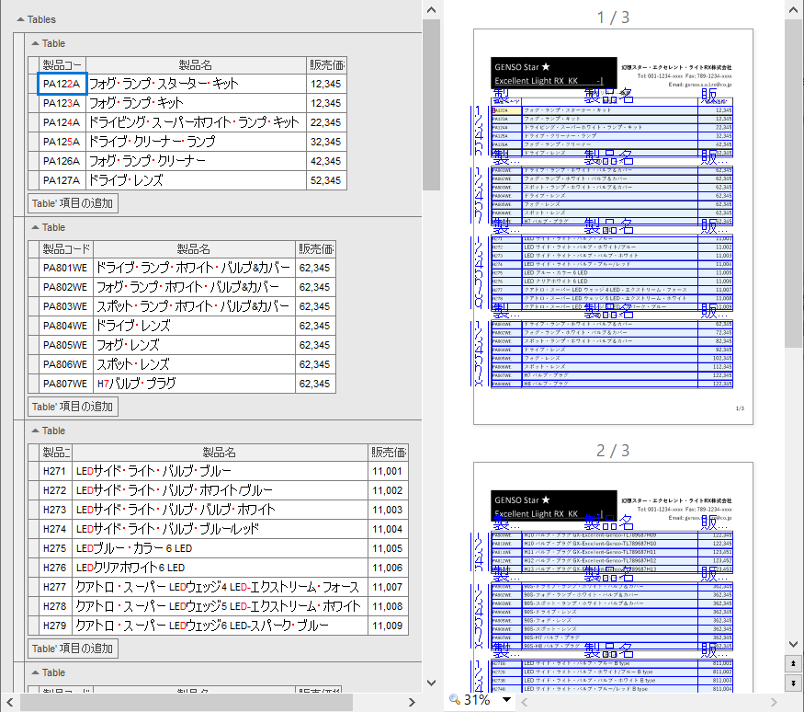Click tables panel vertical scrollbar up arrow
The image size is (804, 712).
(x=431, y=10)
